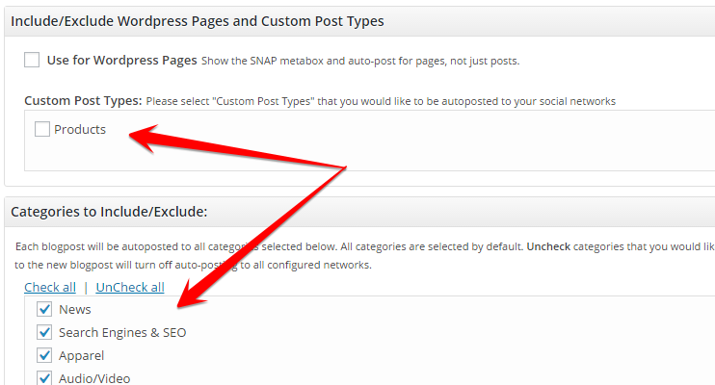The height and width of the screenshot is (385, 715).
Task: Uncheck the Audio/Video category checkbox
Action: 44,377
